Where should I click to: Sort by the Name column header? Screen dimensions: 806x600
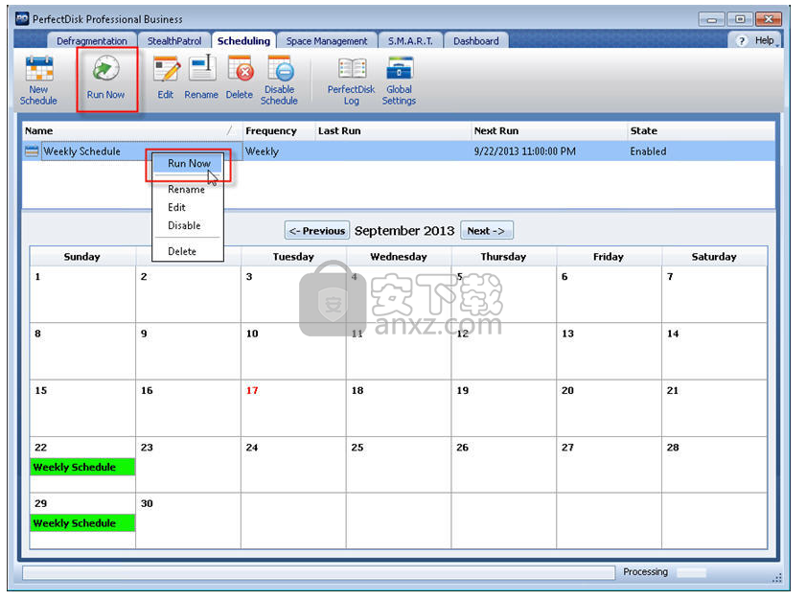131,131
